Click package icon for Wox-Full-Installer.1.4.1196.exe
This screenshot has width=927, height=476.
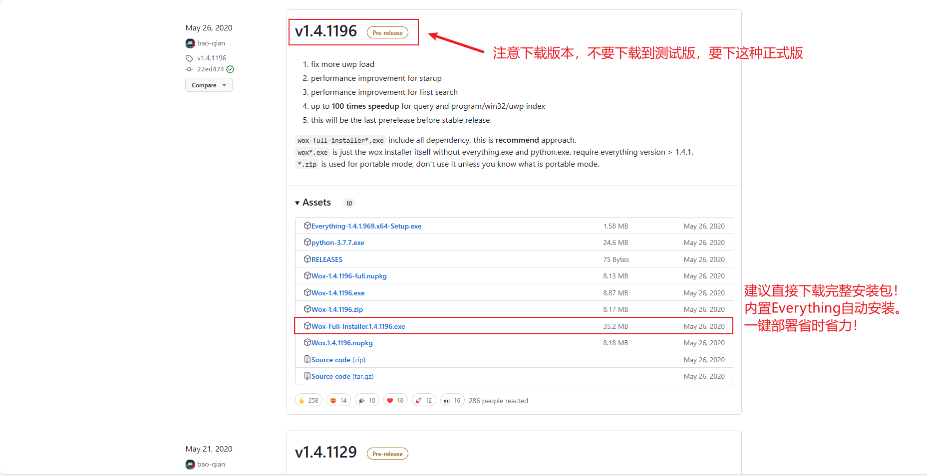(308, 326)
